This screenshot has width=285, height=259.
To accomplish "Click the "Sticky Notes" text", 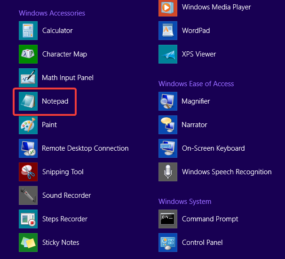I will point(61,243).
